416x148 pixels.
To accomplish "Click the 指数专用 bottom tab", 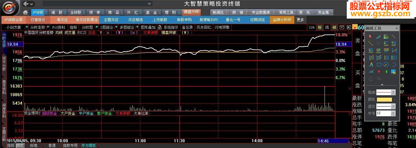I will tap(70, 146).
